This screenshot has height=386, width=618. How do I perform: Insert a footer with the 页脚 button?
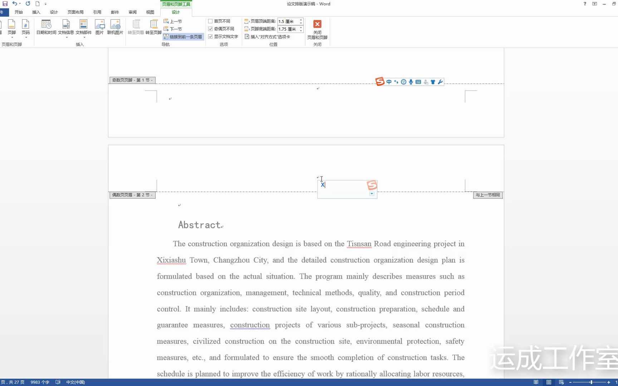tap(11, 28)
